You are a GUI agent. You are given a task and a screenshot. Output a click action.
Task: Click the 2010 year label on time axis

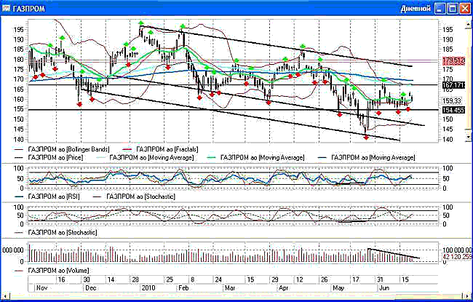[x=148, y=288]
